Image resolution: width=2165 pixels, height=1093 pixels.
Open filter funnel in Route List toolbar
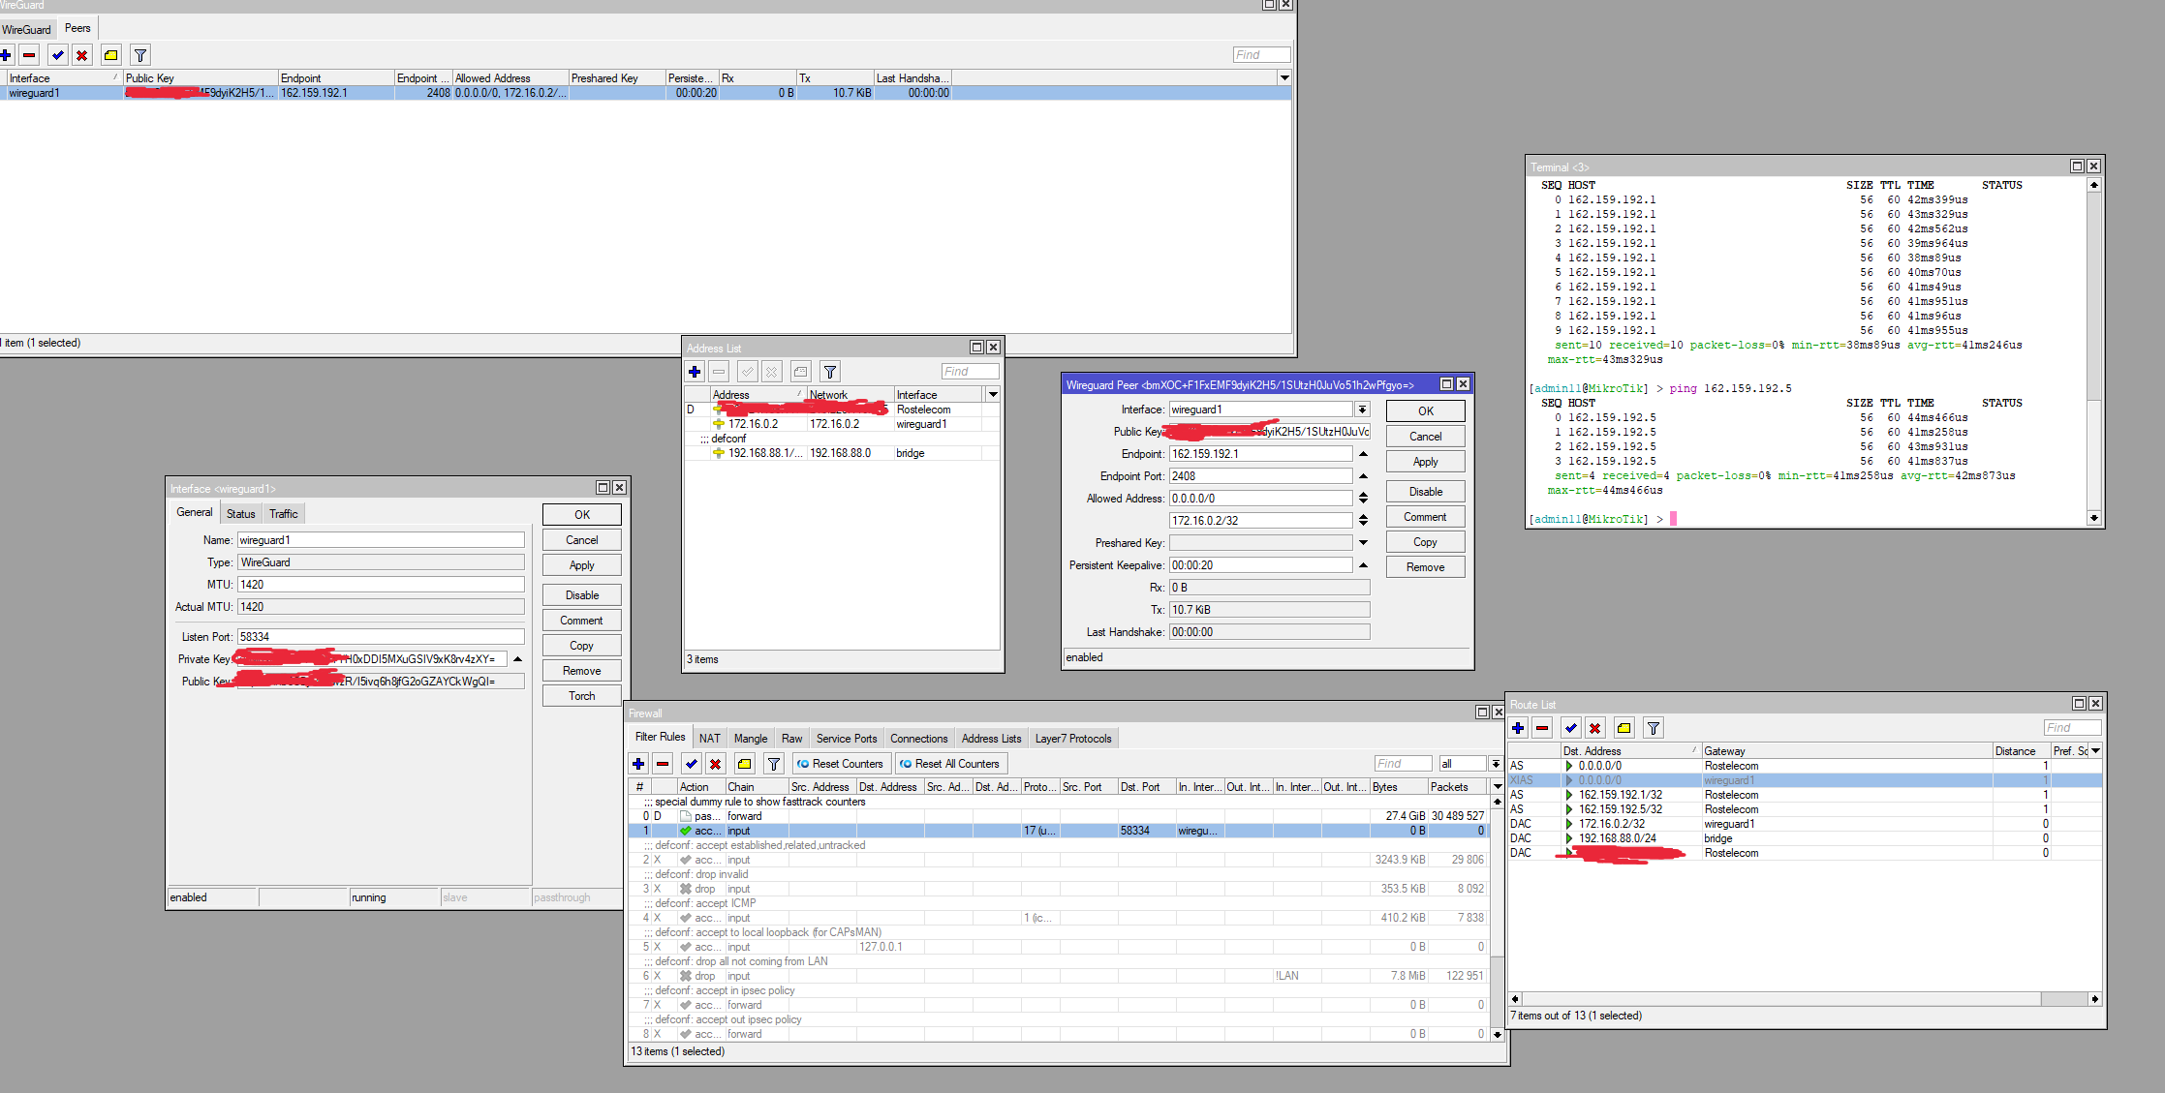click(1654, 728)
